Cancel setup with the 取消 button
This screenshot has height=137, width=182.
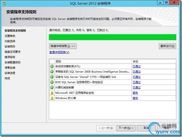(x=146, y=128)
